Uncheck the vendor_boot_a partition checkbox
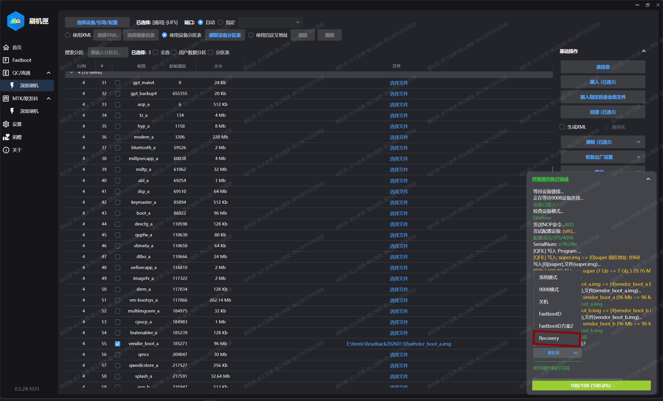 pyautogui.click(x=118, y=344)
